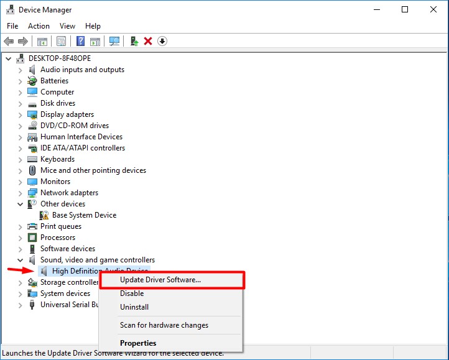Expand the Monitors category
The image size is (449, 360).
pyautogui.click(x=20, y=182)
